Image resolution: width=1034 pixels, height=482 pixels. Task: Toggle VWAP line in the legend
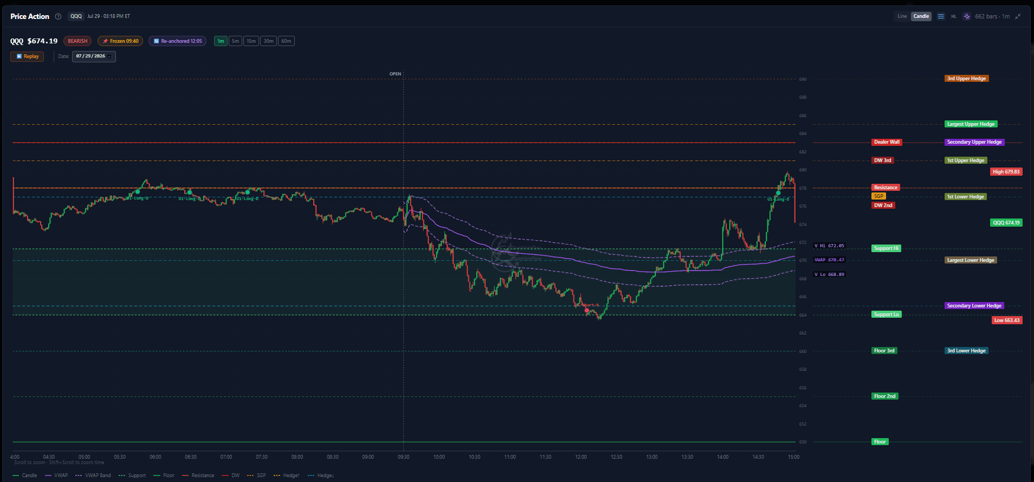click(56, 475)
